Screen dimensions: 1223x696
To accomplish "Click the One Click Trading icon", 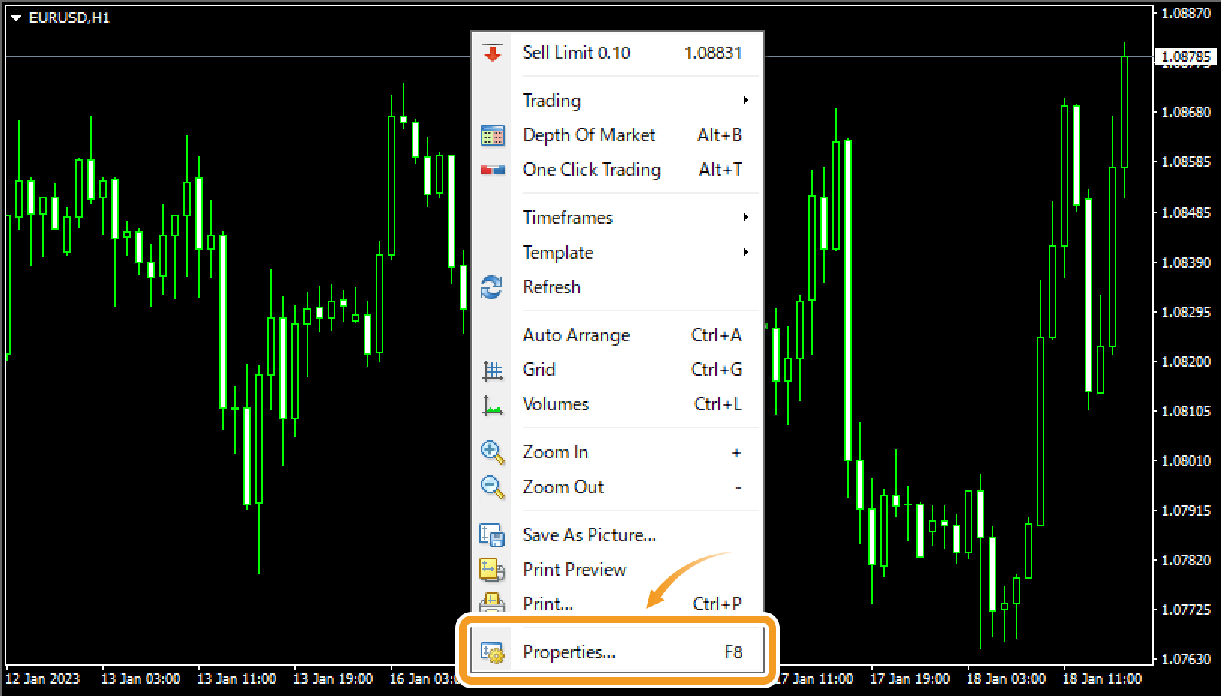I will point(492,171).
